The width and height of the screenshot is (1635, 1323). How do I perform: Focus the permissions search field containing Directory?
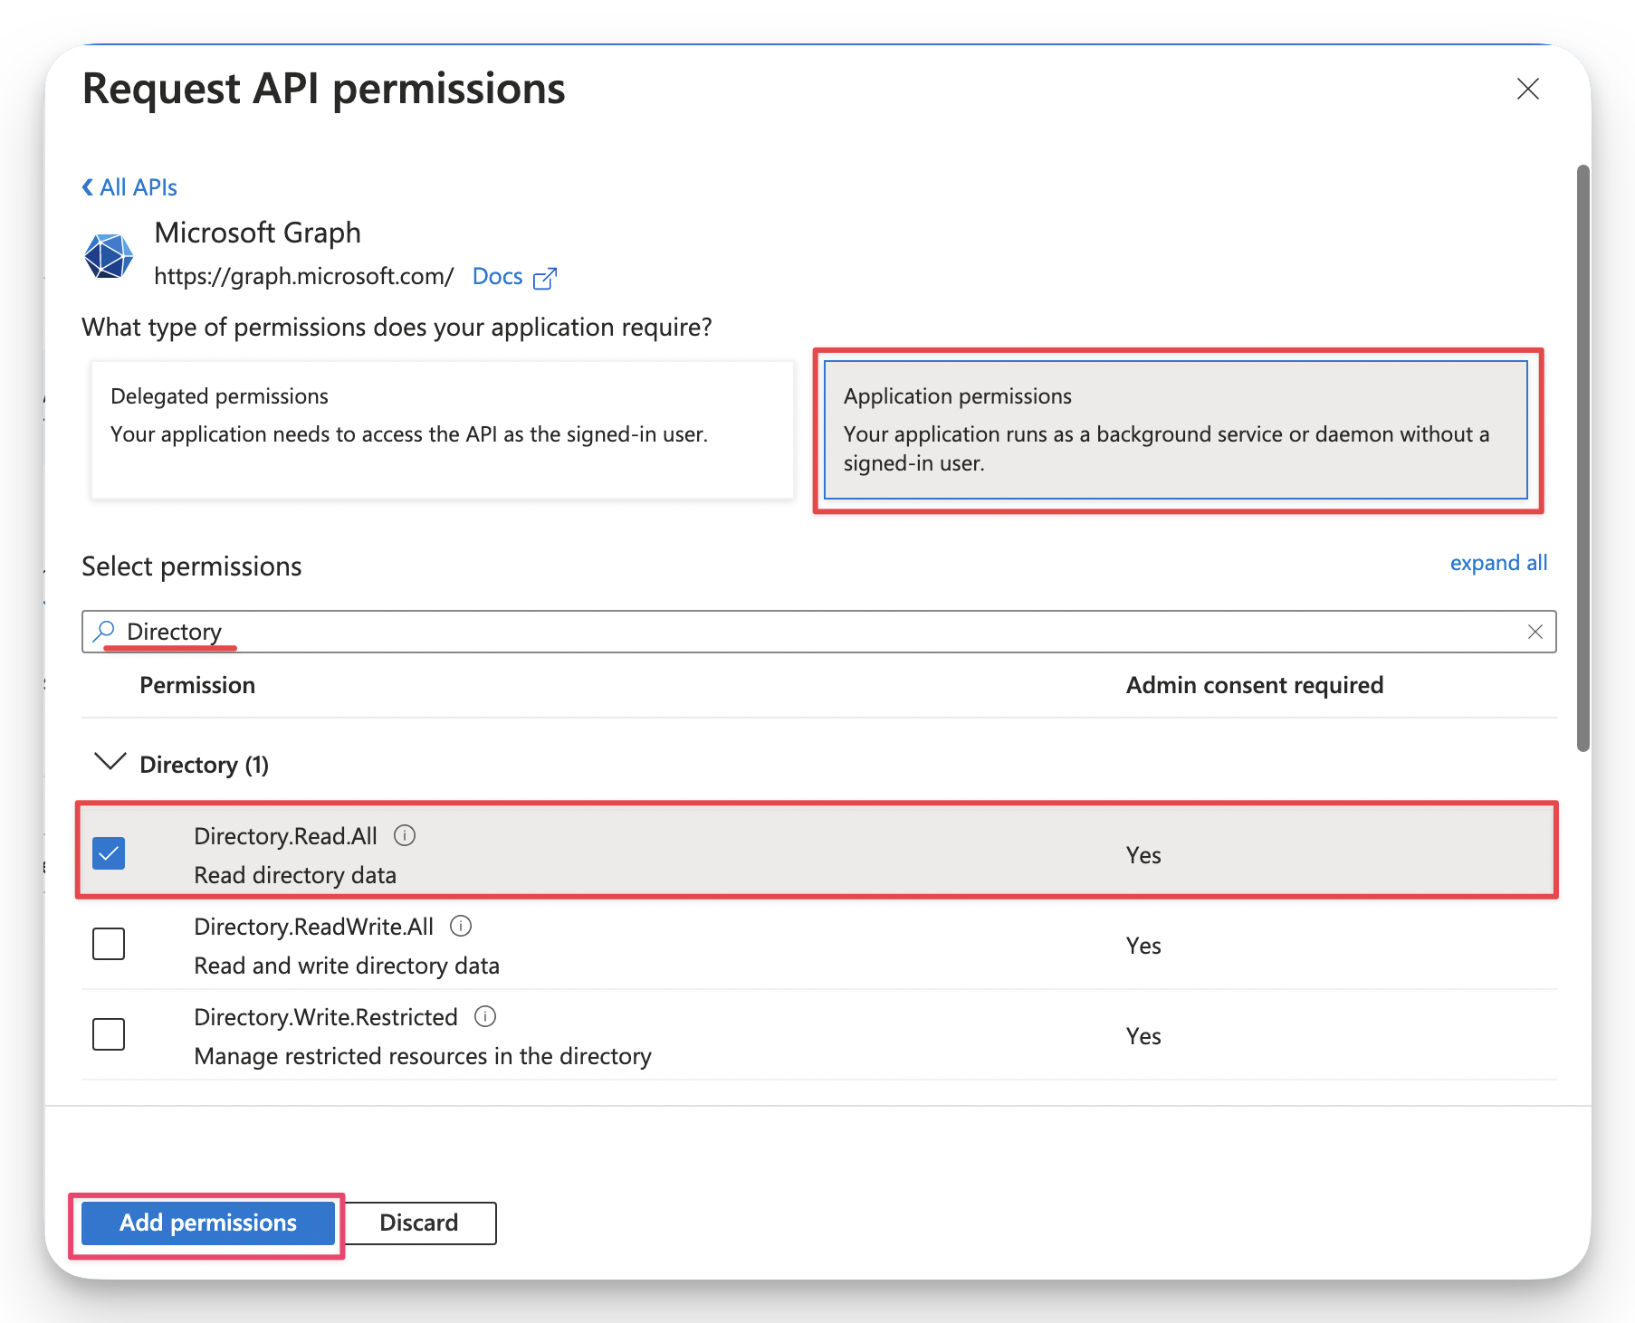pyautogui.click(x=819, y=632)
